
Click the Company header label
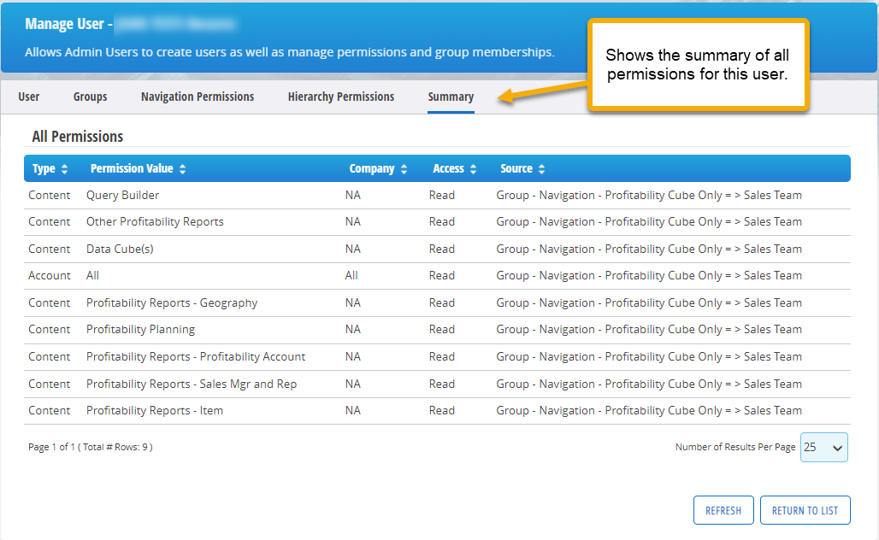(372, 168)
